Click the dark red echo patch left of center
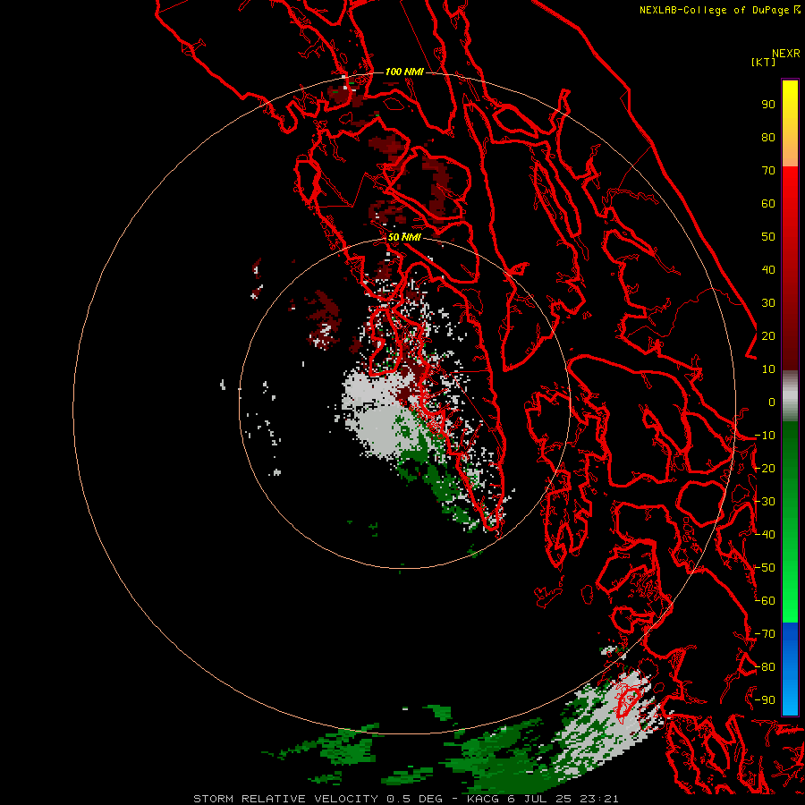The width and height of the screenshot is (805, 805). pos(324,318)
